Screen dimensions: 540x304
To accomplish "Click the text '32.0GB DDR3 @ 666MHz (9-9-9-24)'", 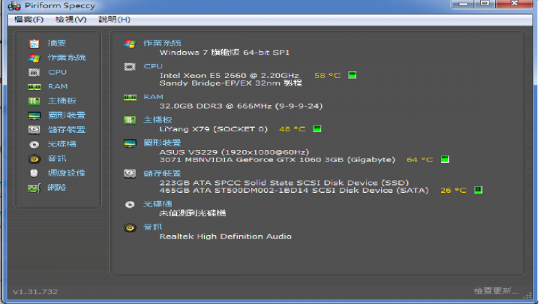I will (x=241, y=106).
